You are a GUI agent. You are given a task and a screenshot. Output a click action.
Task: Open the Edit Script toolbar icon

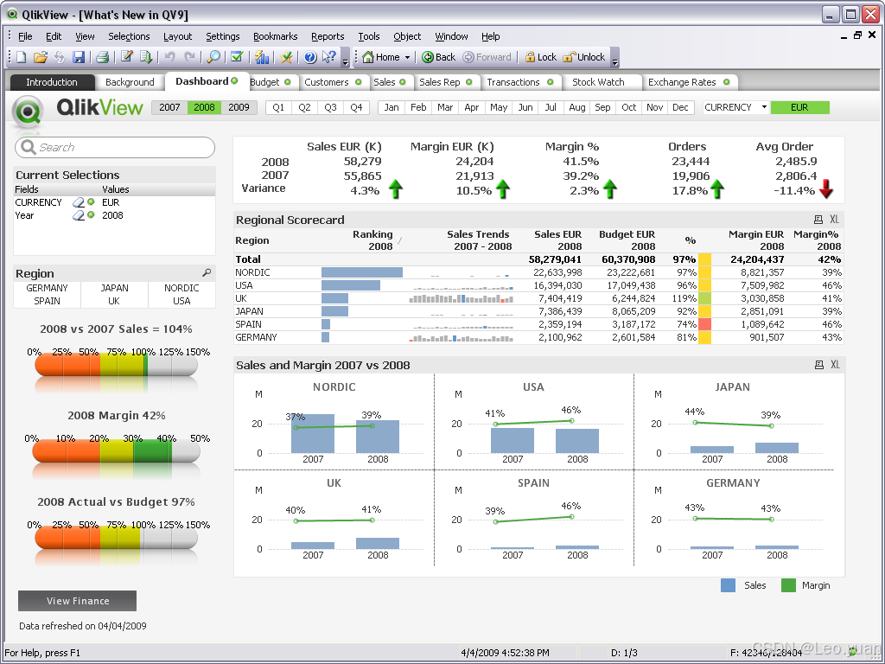pyautogui.click(x=127, y=57)
